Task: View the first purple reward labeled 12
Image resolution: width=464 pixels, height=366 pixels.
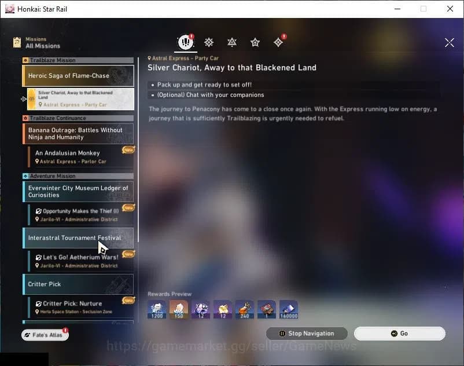Action: (x=201, y=309)
